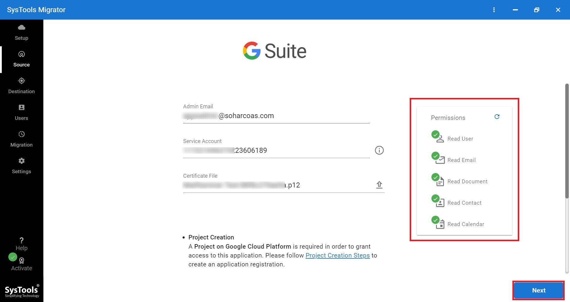Go to Destination in the sidebar
Screen dimensions: 570x302
pyautogui.click(x=21, y=86)
